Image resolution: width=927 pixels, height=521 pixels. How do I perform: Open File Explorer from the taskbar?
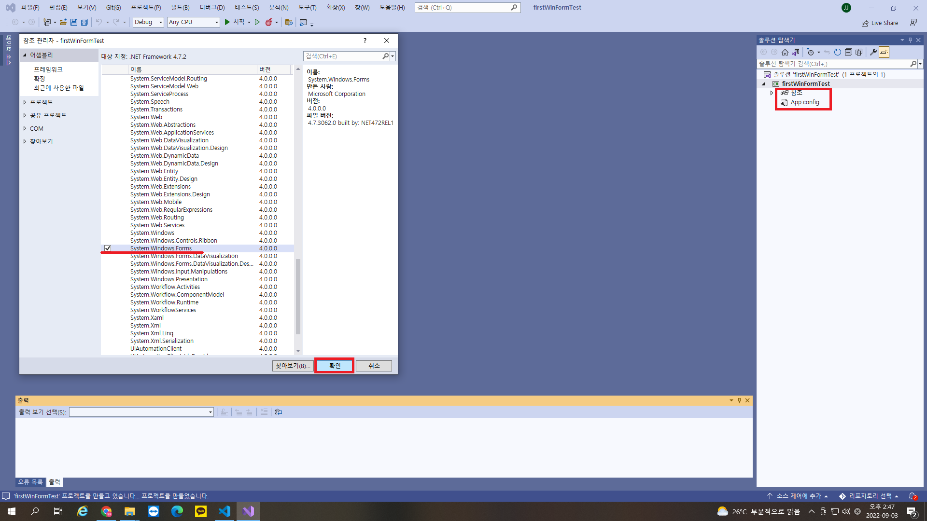click(130, 511)
